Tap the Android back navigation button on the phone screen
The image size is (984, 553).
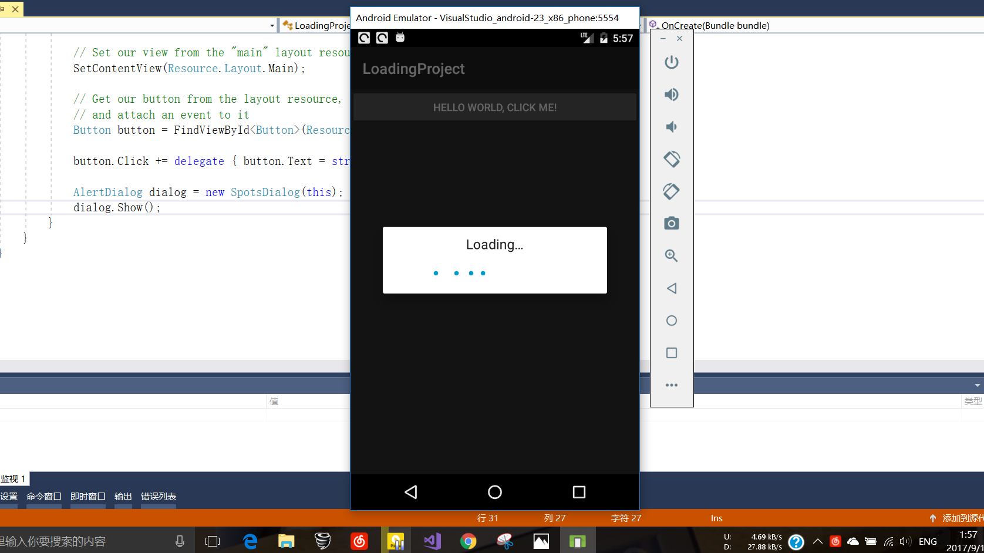pyautogui.click(x=411, y=492)
